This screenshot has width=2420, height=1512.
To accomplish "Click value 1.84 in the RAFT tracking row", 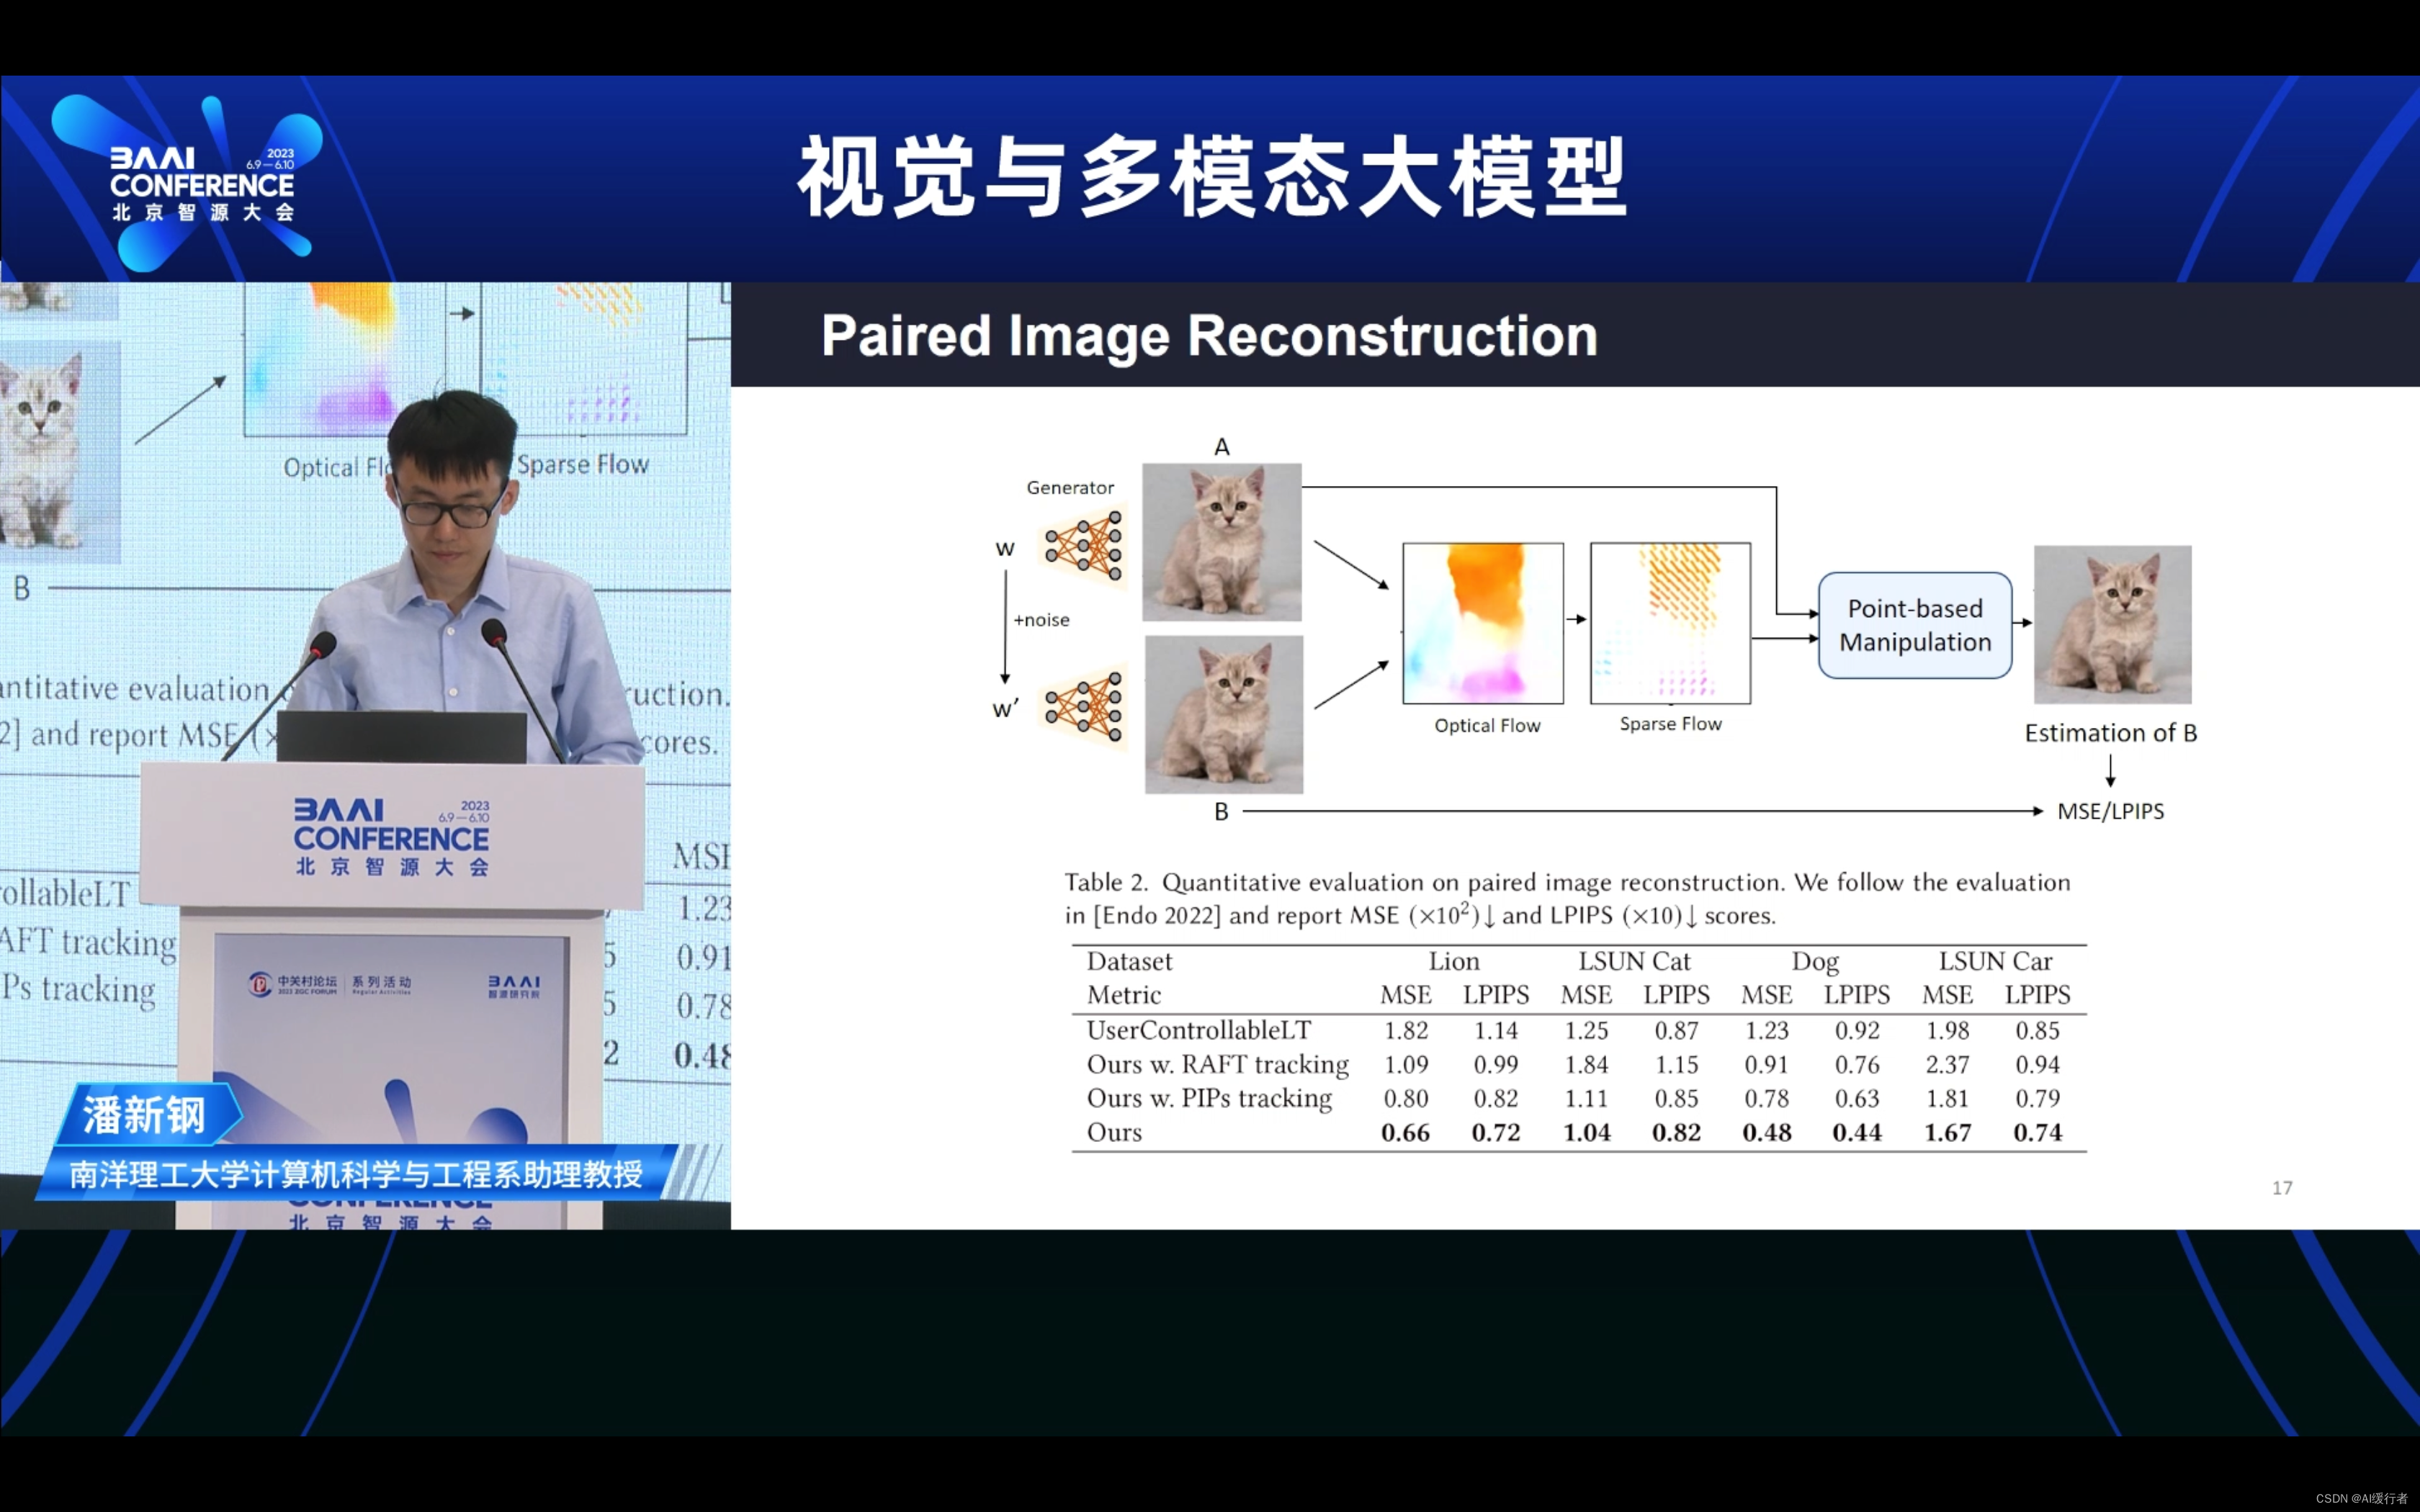I will point(1586,1065).
